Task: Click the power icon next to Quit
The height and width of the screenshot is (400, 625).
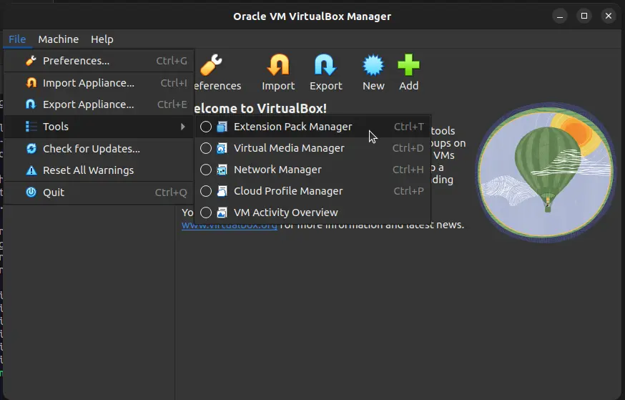Action: coord(31,192)
